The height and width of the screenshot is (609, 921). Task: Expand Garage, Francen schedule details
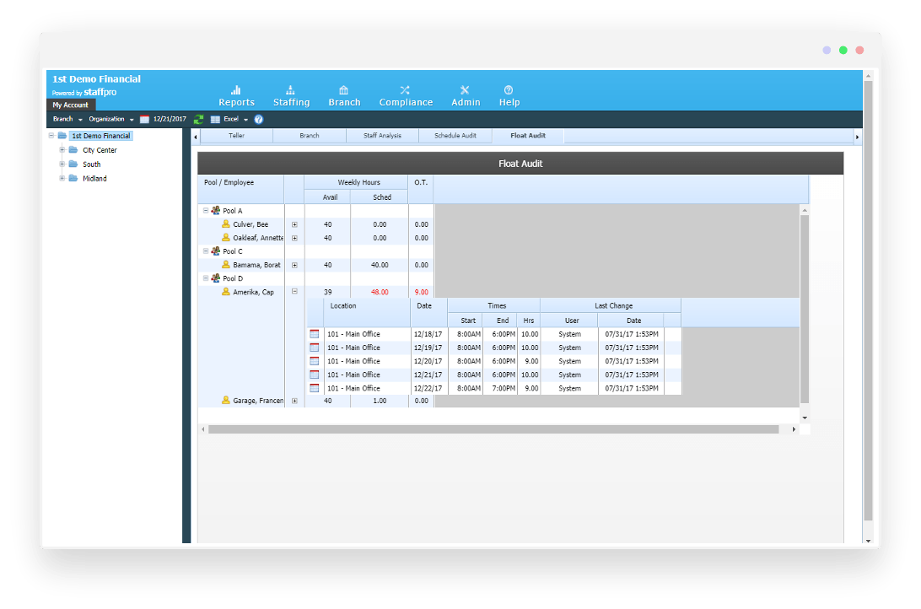[295, 401]
